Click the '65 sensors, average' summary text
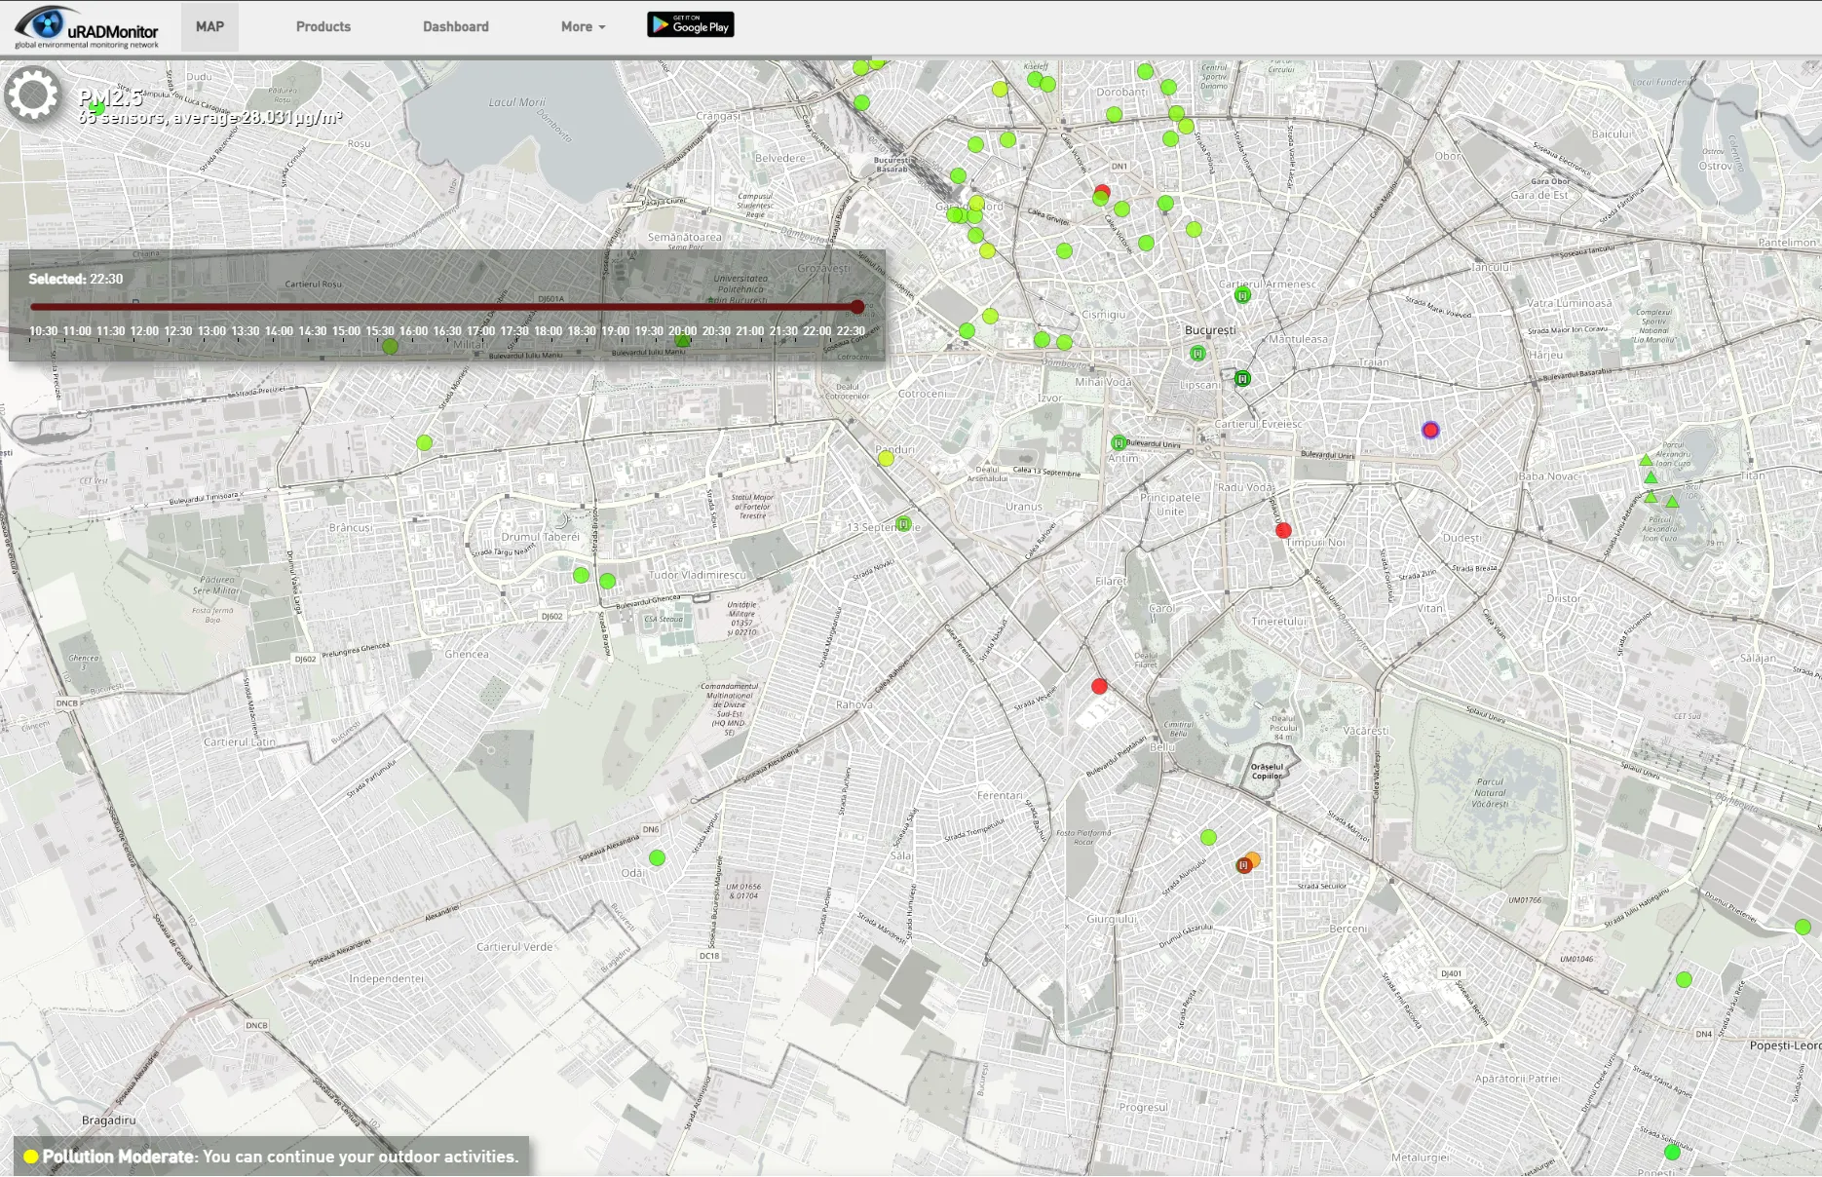1822x1177 pixels. [x=209, y=118]
